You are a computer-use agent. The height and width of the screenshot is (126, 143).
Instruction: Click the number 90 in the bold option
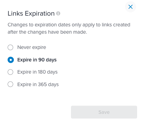42,60
